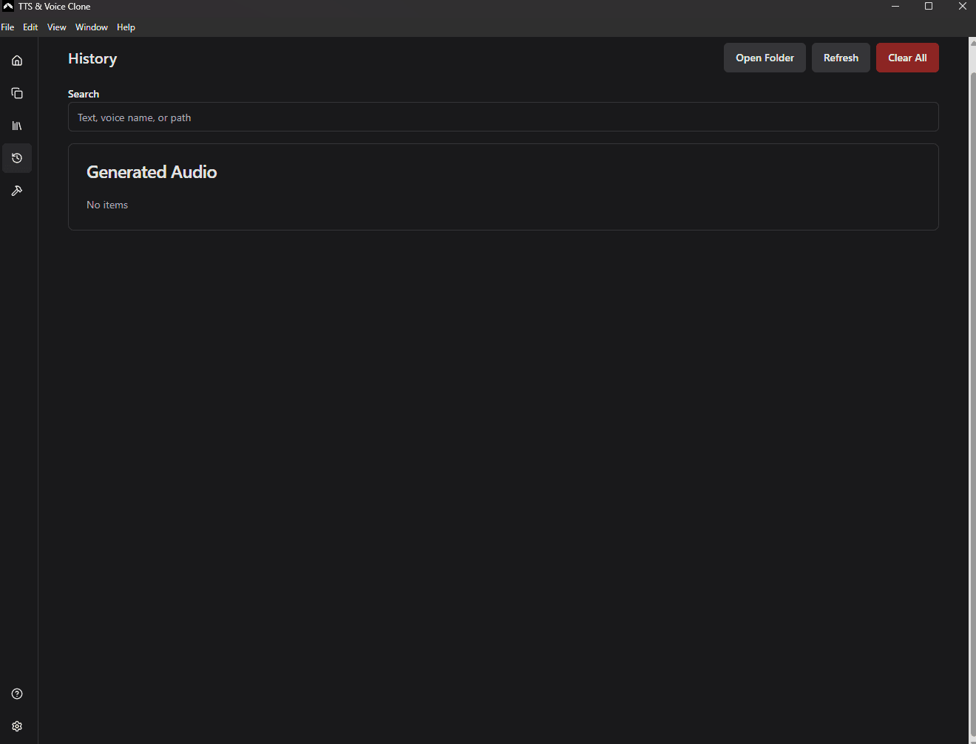Open the Library section from sidebar

point(16,126)
